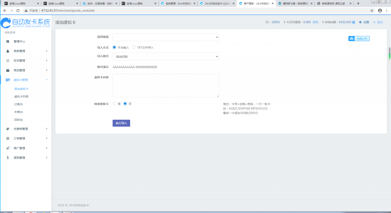Expand the 商品管理 chevron

pyautogui.click(x=46, y=70)
